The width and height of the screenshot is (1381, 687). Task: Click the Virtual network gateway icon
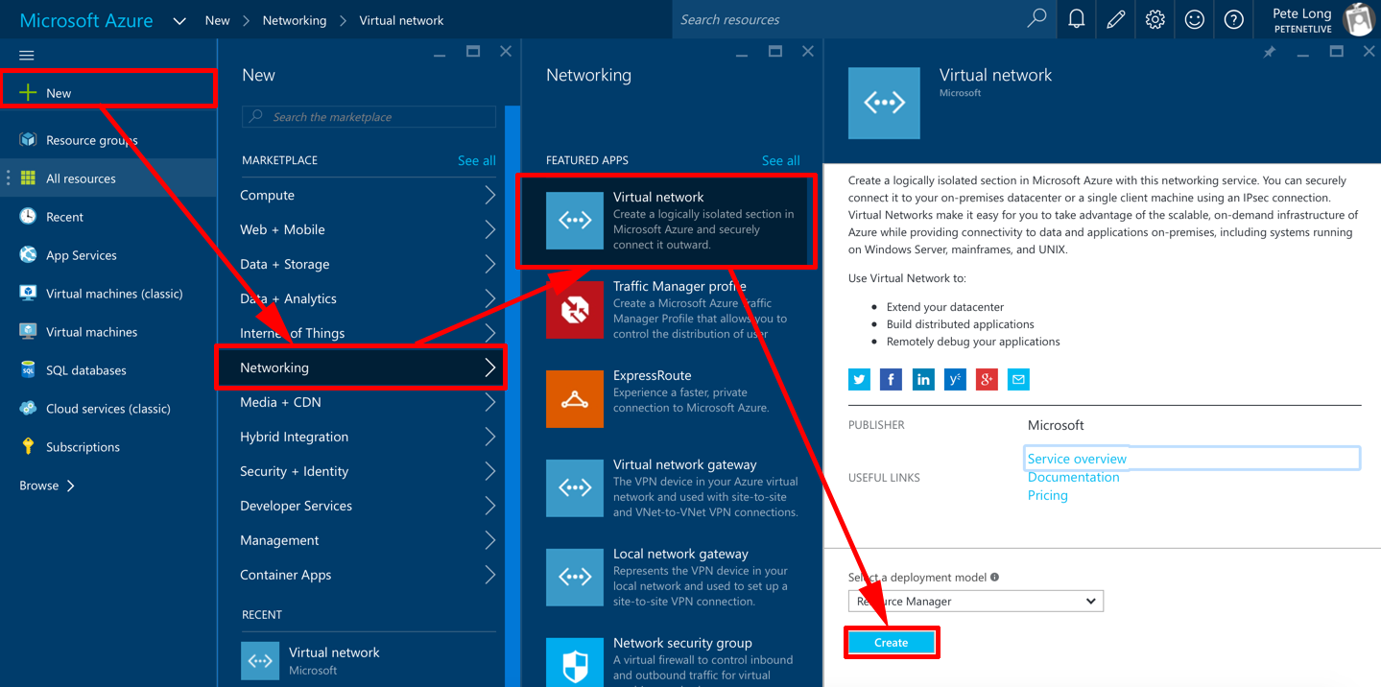575,488
